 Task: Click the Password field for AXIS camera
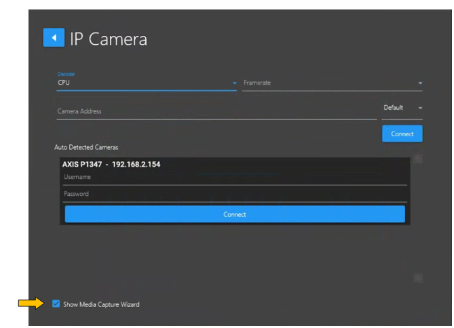[235, 194]
